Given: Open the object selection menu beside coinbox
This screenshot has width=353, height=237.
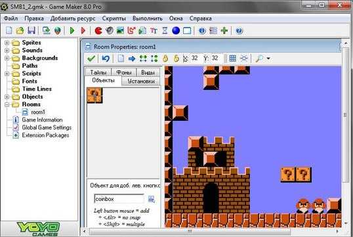Looking at the screenshot, I should [x=152, y=199].
